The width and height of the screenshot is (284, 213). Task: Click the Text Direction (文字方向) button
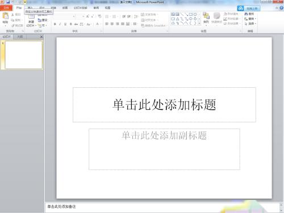(149, 15)
